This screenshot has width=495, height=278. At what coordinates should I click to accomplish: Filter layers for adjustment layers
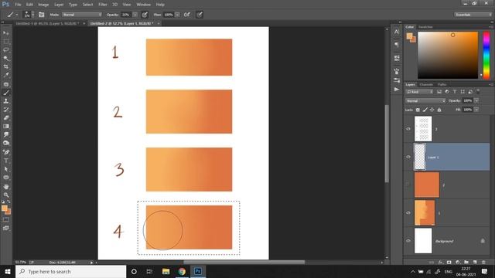coord(447,92)
